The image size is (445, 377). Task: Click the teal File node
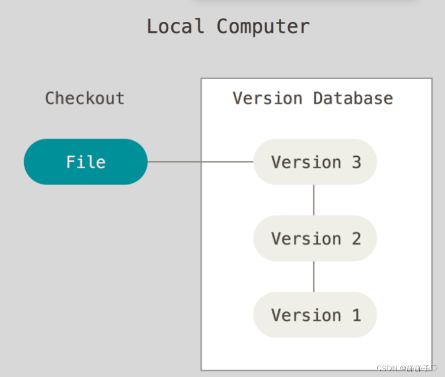pos(85,162)
